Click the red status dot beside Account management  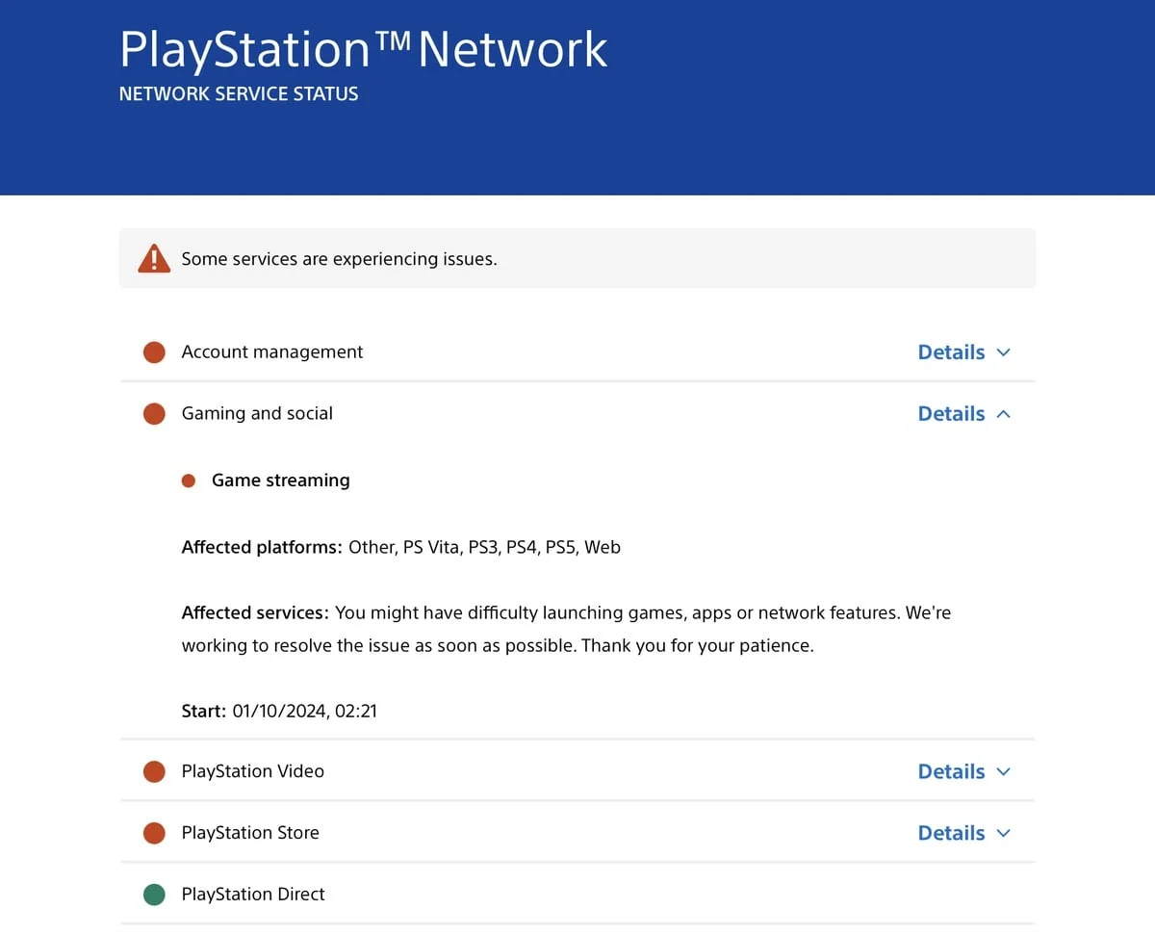point(154,351)
